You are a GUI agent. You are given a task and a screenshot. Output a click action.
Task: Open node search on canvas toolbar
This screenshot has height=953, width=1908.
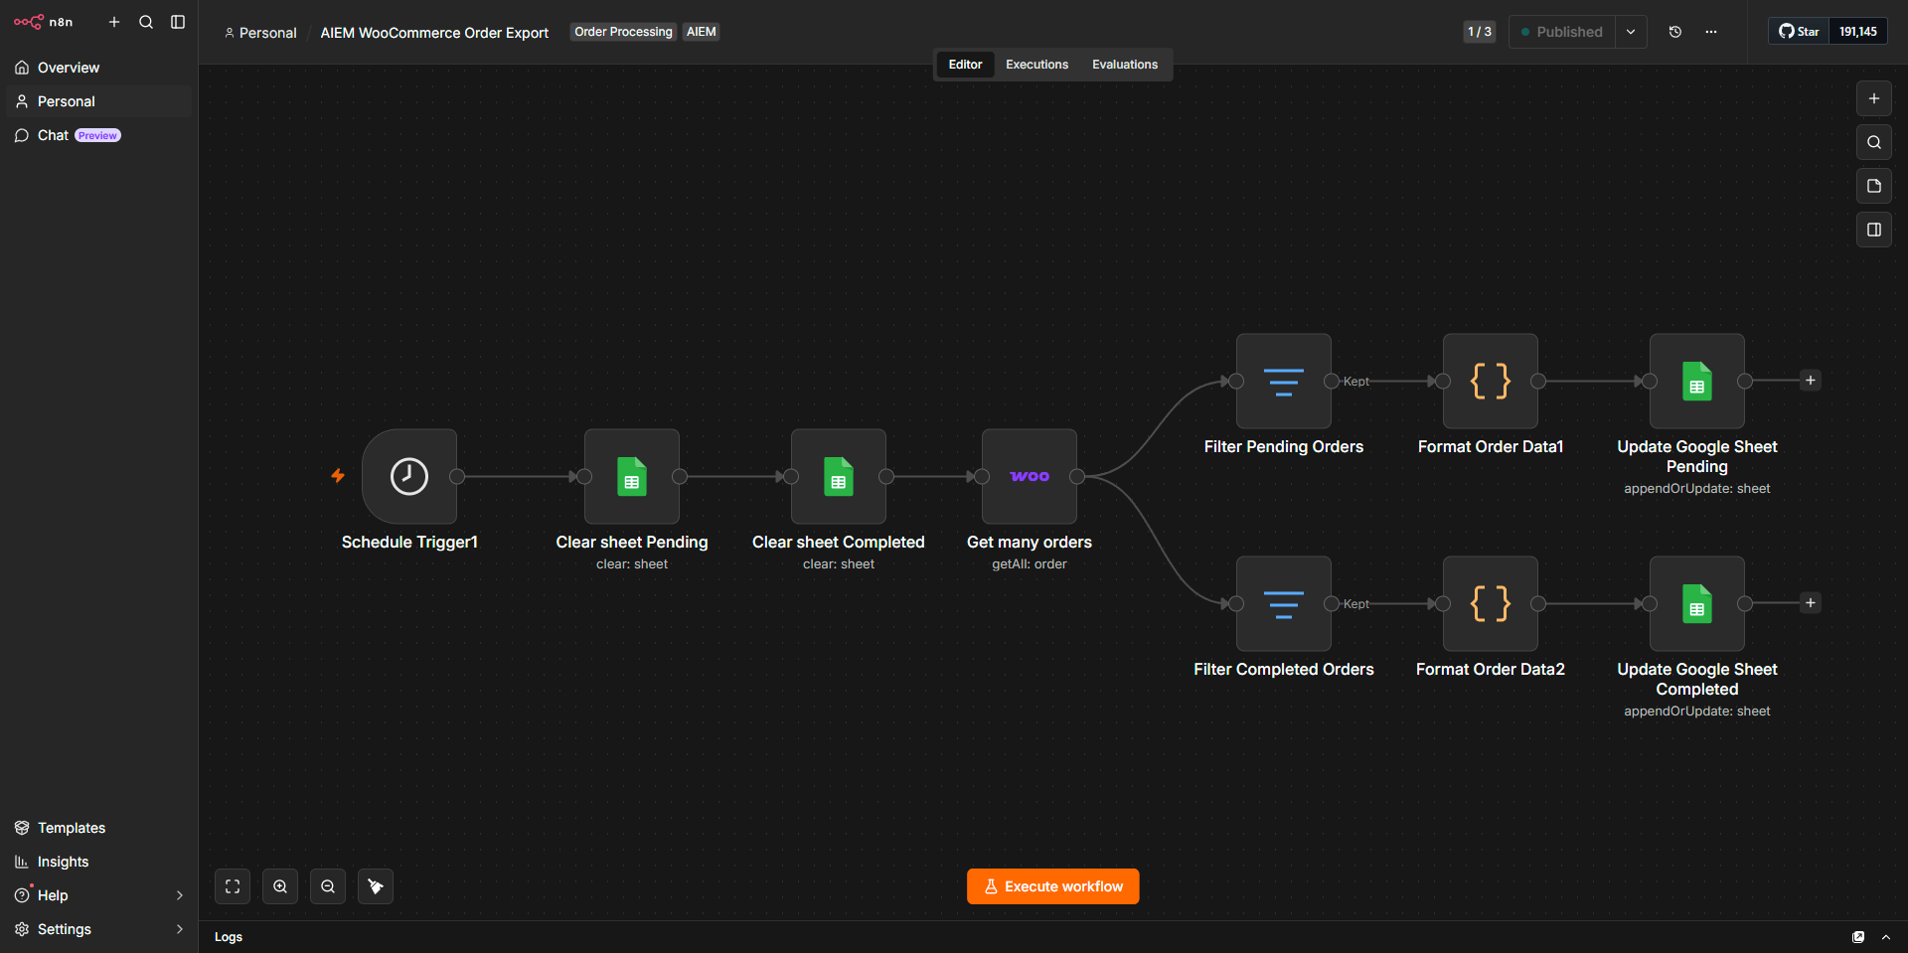pyautogui.click(x=1874, y=142)
